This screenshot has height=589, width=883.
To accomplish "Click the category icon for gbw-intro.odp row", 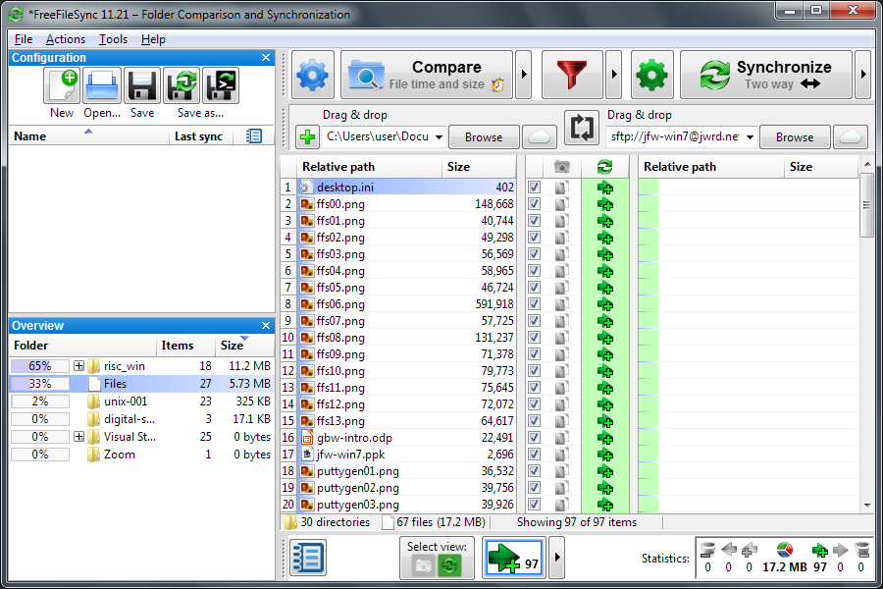I will (561, 438).
